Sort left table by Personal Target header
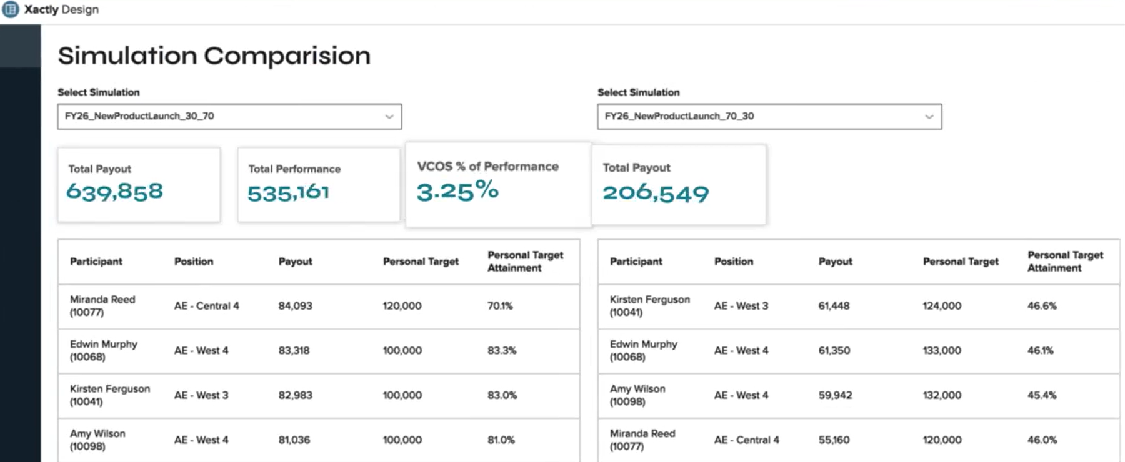 [x=421, y=262]
